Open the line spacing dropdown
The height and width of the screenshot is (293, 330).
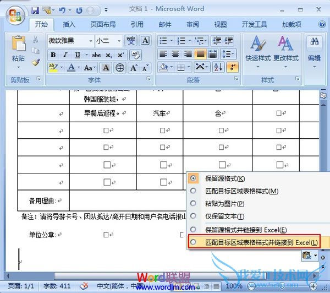pyautogui.click(x=229, y=54)
